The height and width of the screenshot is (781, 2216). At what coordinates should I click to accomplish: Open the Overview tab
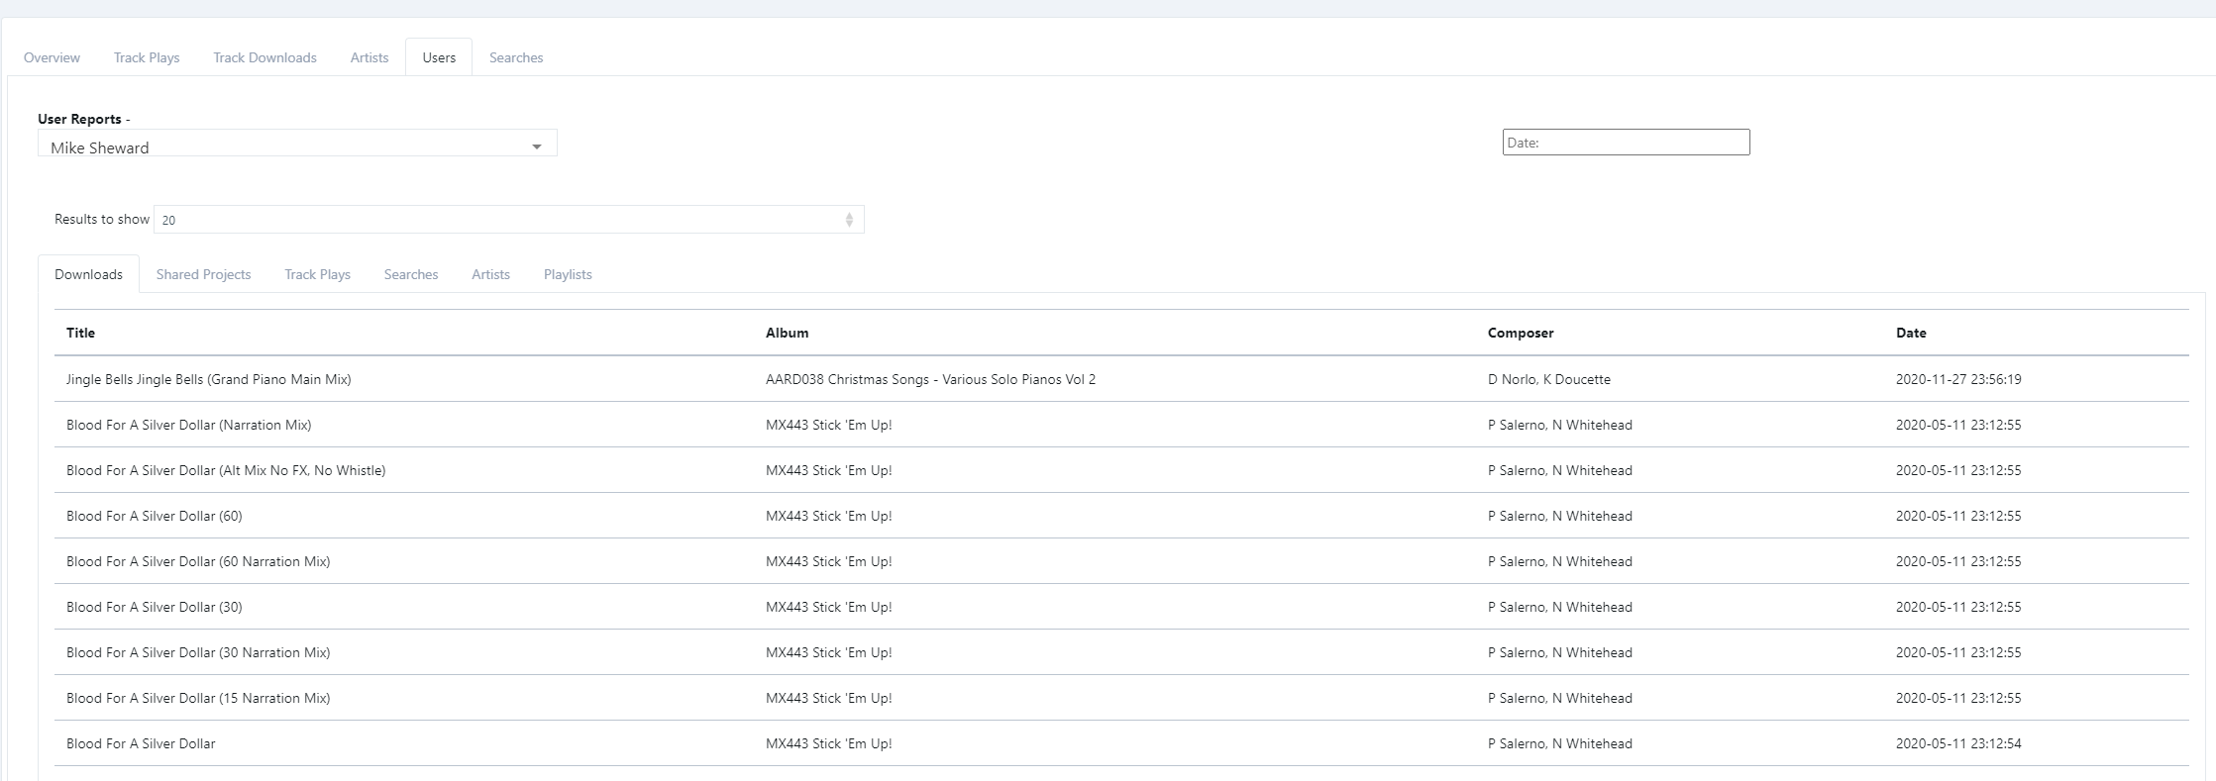point(52,57)
